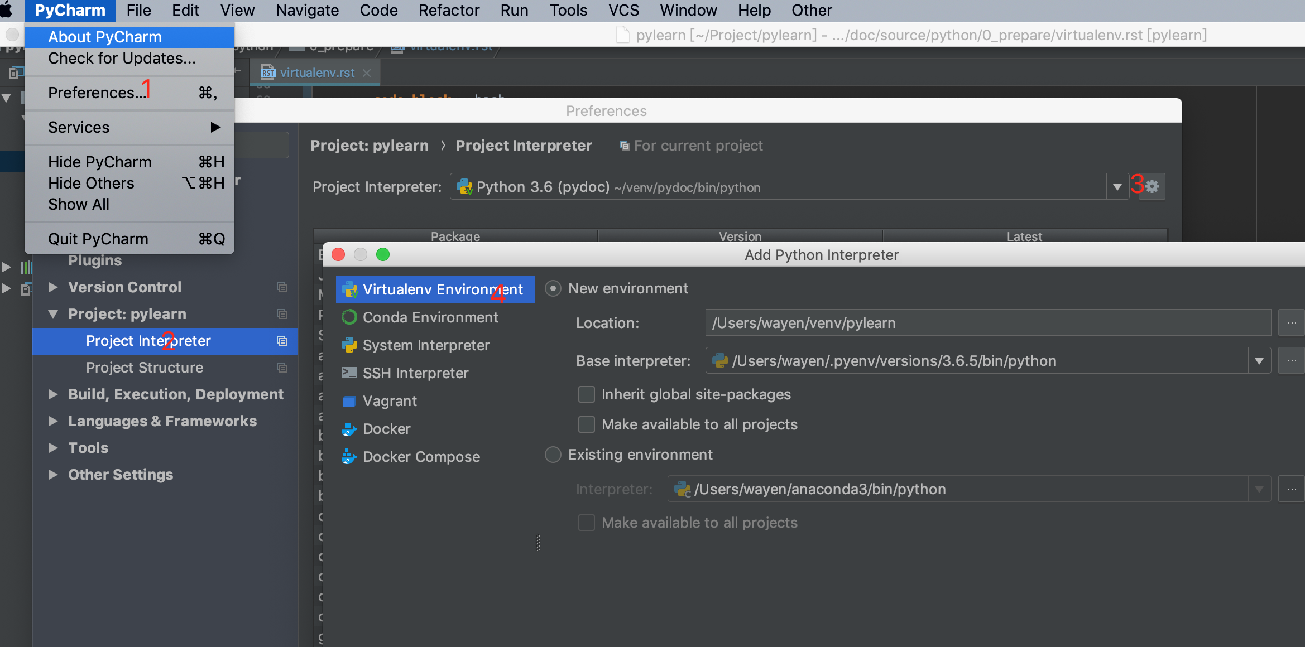Choose About PyCharm menu entry
Screen dimensions: 1305x647
point(129,37)
